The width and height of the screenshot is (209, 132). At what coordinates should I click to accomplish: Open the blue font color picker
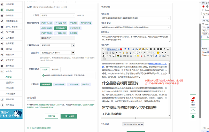coord(154,53)
